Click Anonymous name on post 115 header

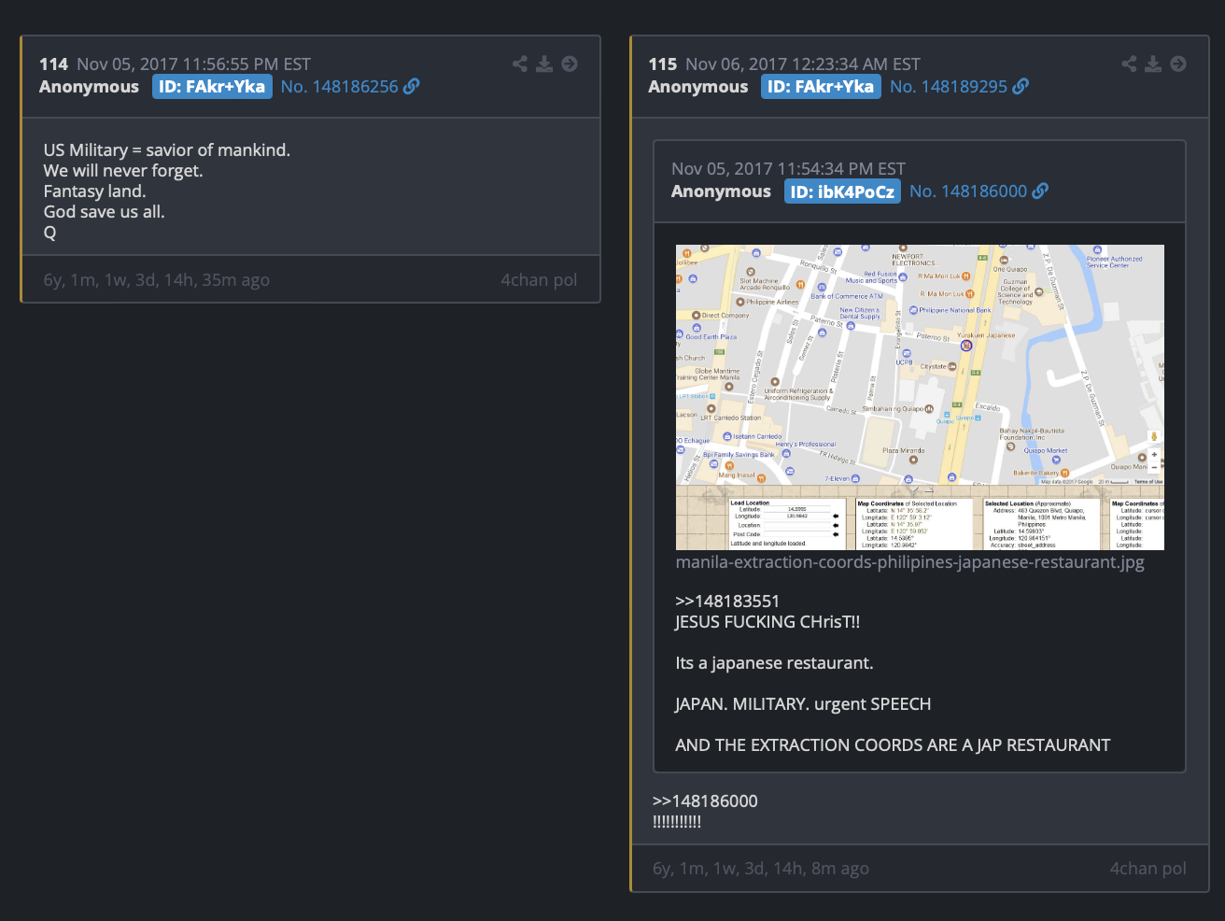pyautogui.click(x=698, y=87)
